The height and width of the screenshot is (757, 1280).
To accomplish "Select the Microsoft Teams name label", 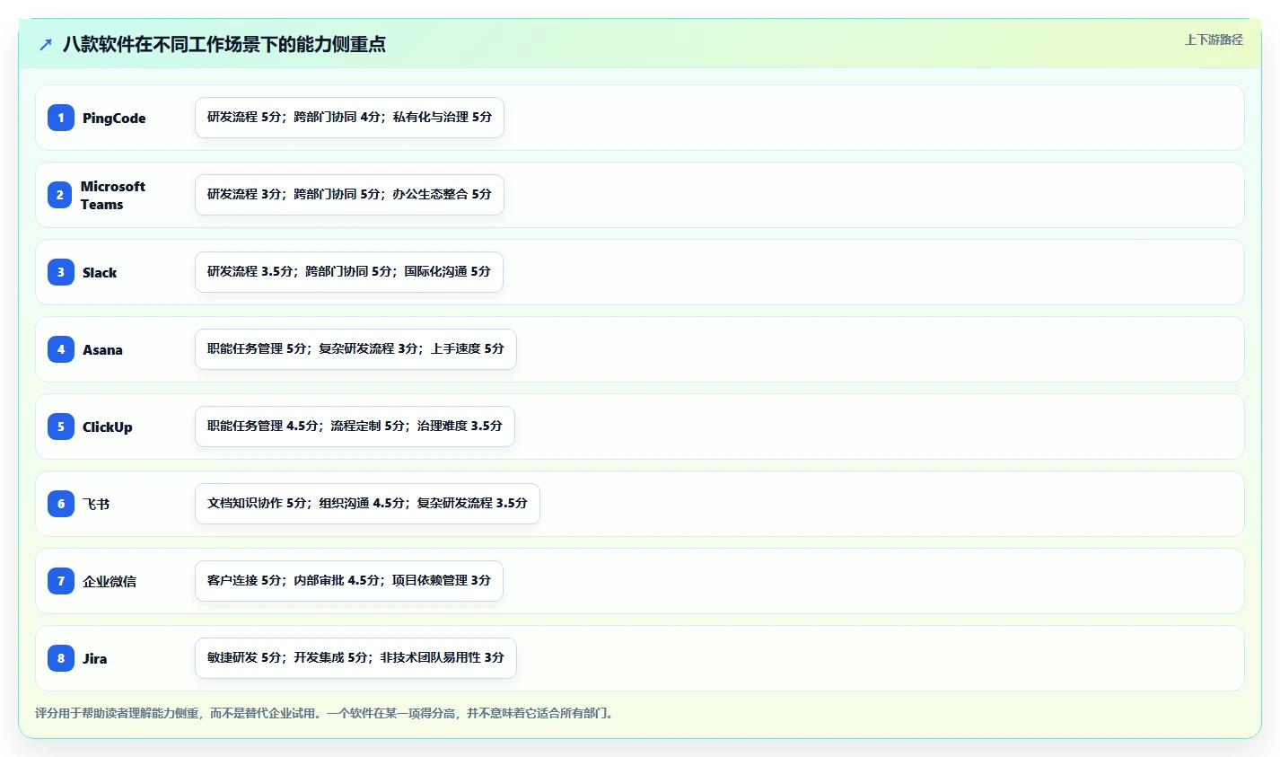I will click(113, 195).
